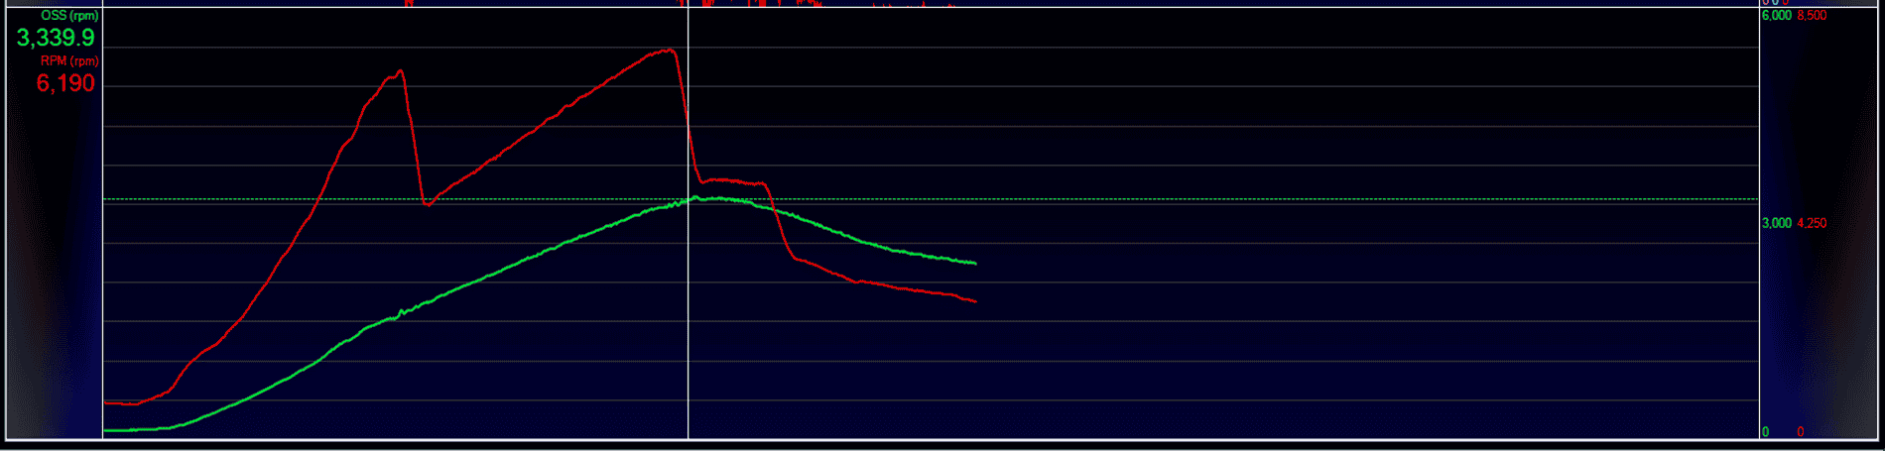Image resolution: width=1885 pixels, height=451 pixels.
Task: Click the green 6,000 axis maximum label
Action: (1776, 16)
